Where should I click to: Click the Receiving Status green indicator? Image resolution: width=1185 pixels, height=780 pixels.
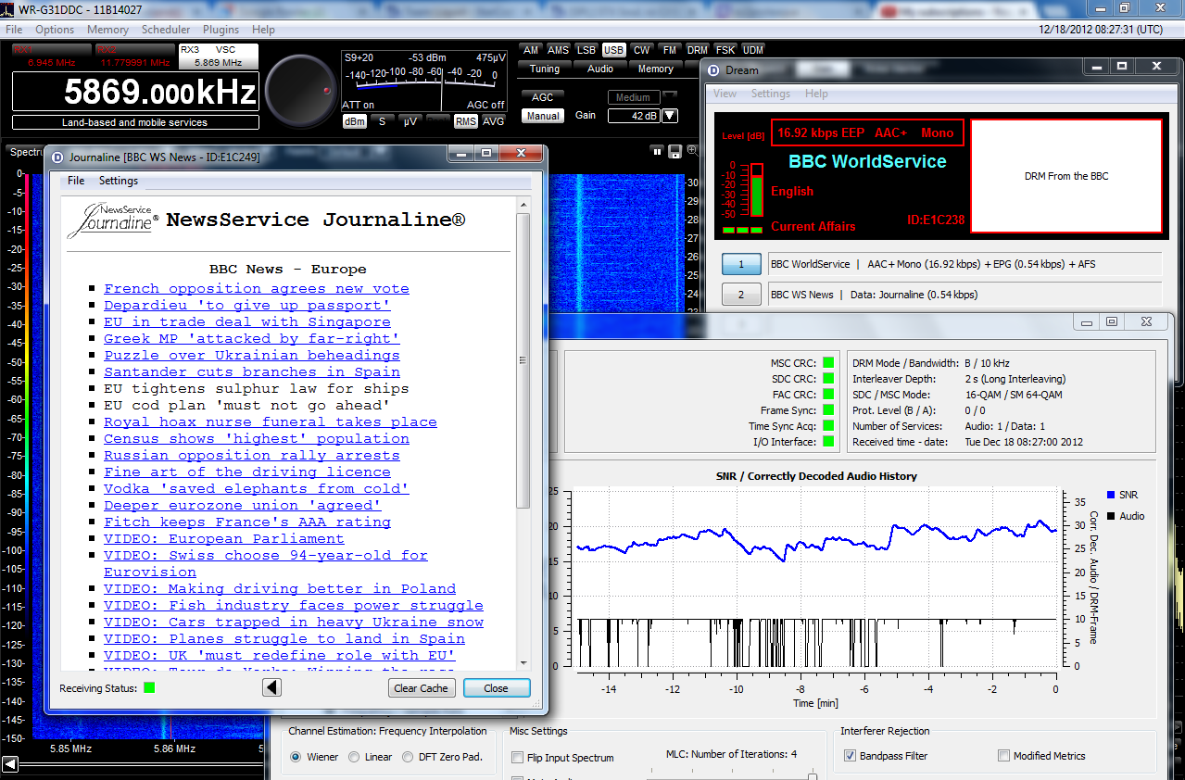[x=149, y=688]
